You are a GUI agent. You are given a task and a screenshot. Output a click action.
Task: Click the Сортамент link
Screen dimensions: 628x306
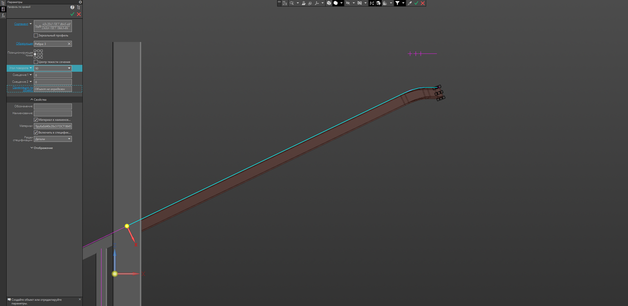pyautogui.click(x=21, y=24)
